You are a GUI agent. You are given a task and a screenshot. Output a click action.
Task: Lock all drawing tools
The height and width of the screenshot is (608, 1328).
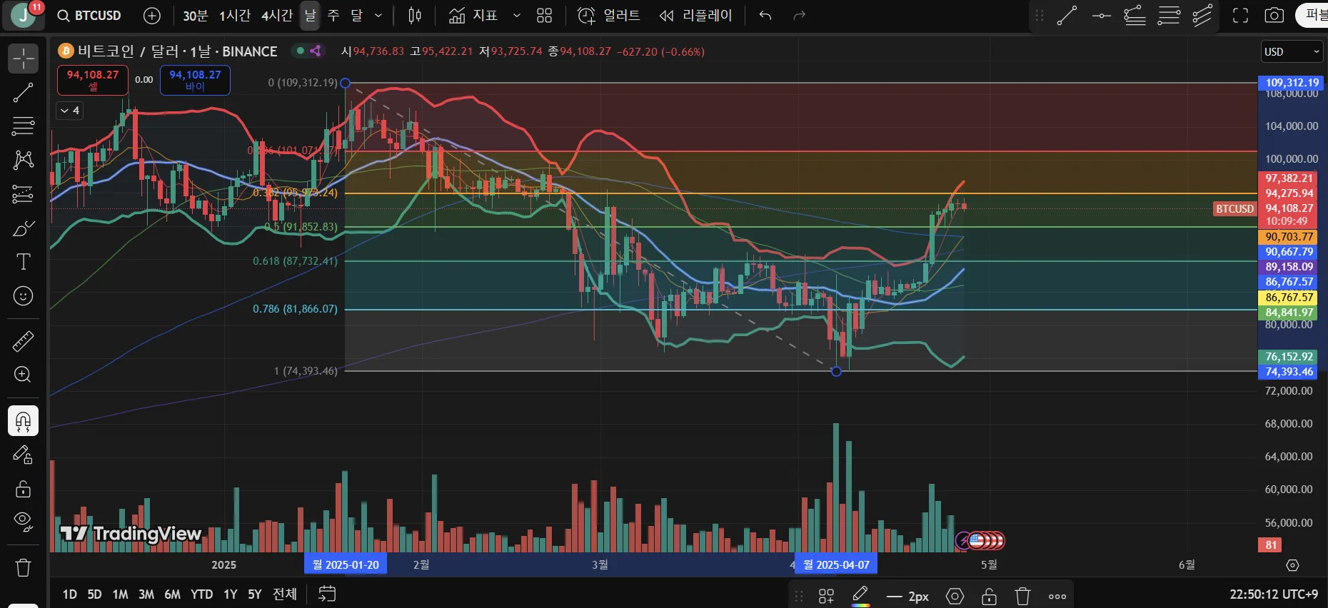pyautogui.click(x=23, y=489)
